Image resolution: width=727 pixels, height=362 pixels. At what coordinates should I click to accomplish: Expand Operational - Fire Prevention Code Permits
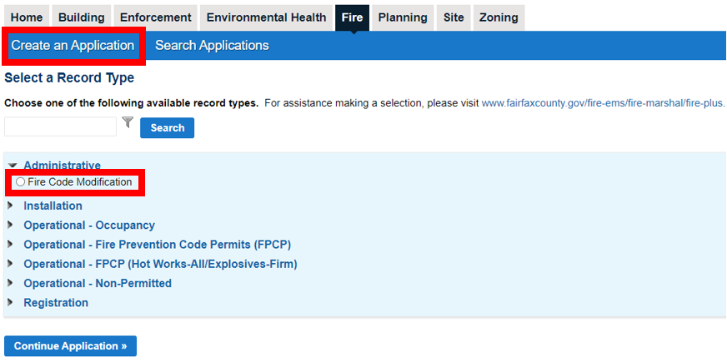click(11, 245)
